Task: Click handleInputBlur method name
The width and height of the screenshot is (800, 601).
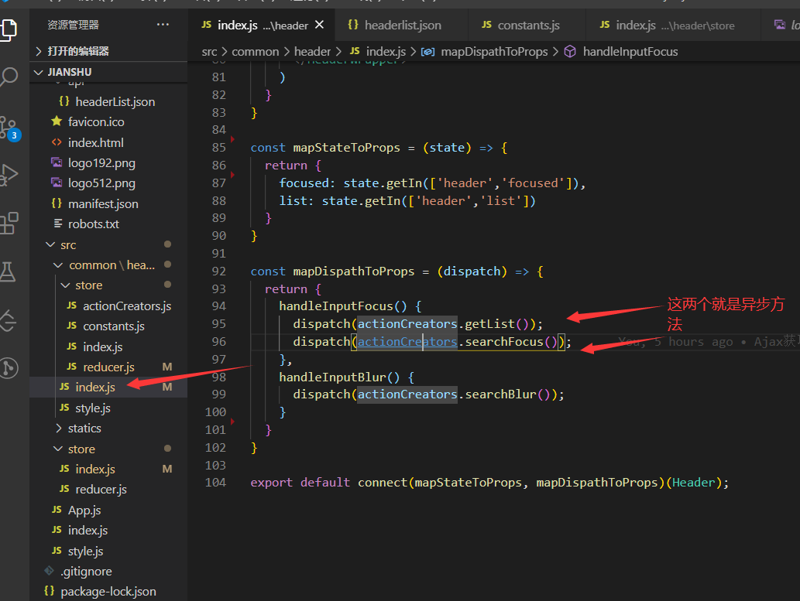Action: (x=332, y=377)
